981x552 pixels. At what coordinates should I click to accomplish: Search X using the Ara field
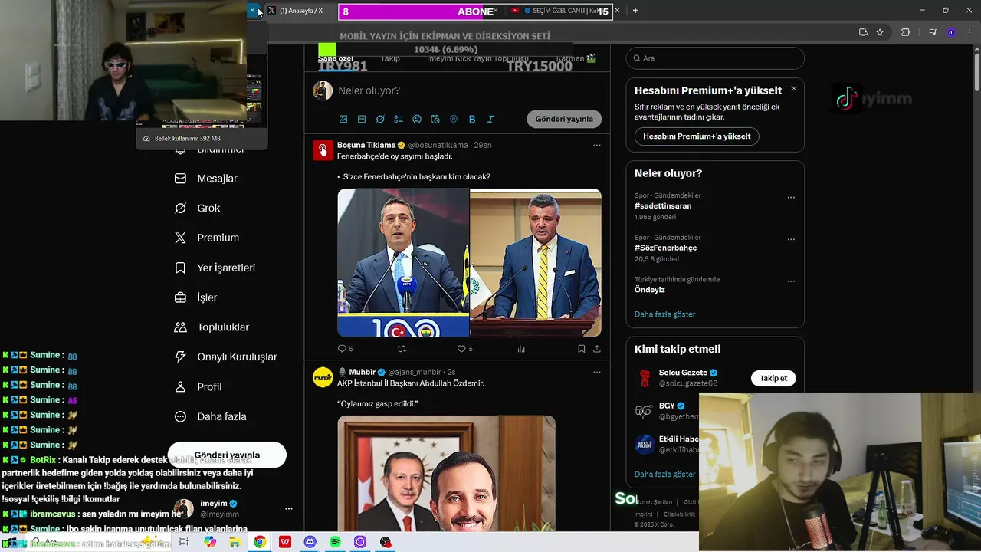(715, 58)
